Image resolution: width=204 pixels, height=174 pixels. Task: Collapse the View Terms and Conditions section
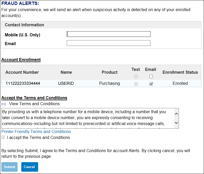(x=3, y=104)
